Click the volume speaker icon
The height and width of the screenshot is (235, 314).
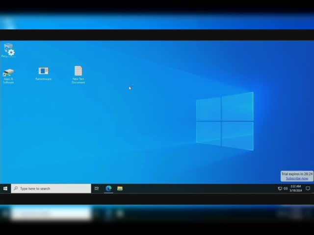pos(286,188)
